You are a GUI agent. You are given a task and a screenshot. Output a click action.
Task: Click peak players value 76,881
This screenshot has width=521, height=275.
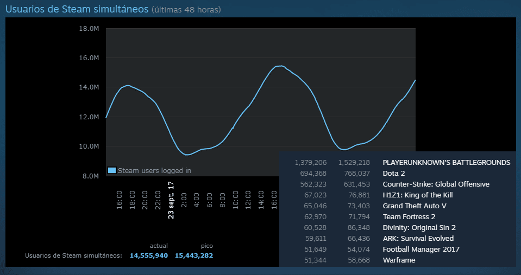(x=359, y=195)
